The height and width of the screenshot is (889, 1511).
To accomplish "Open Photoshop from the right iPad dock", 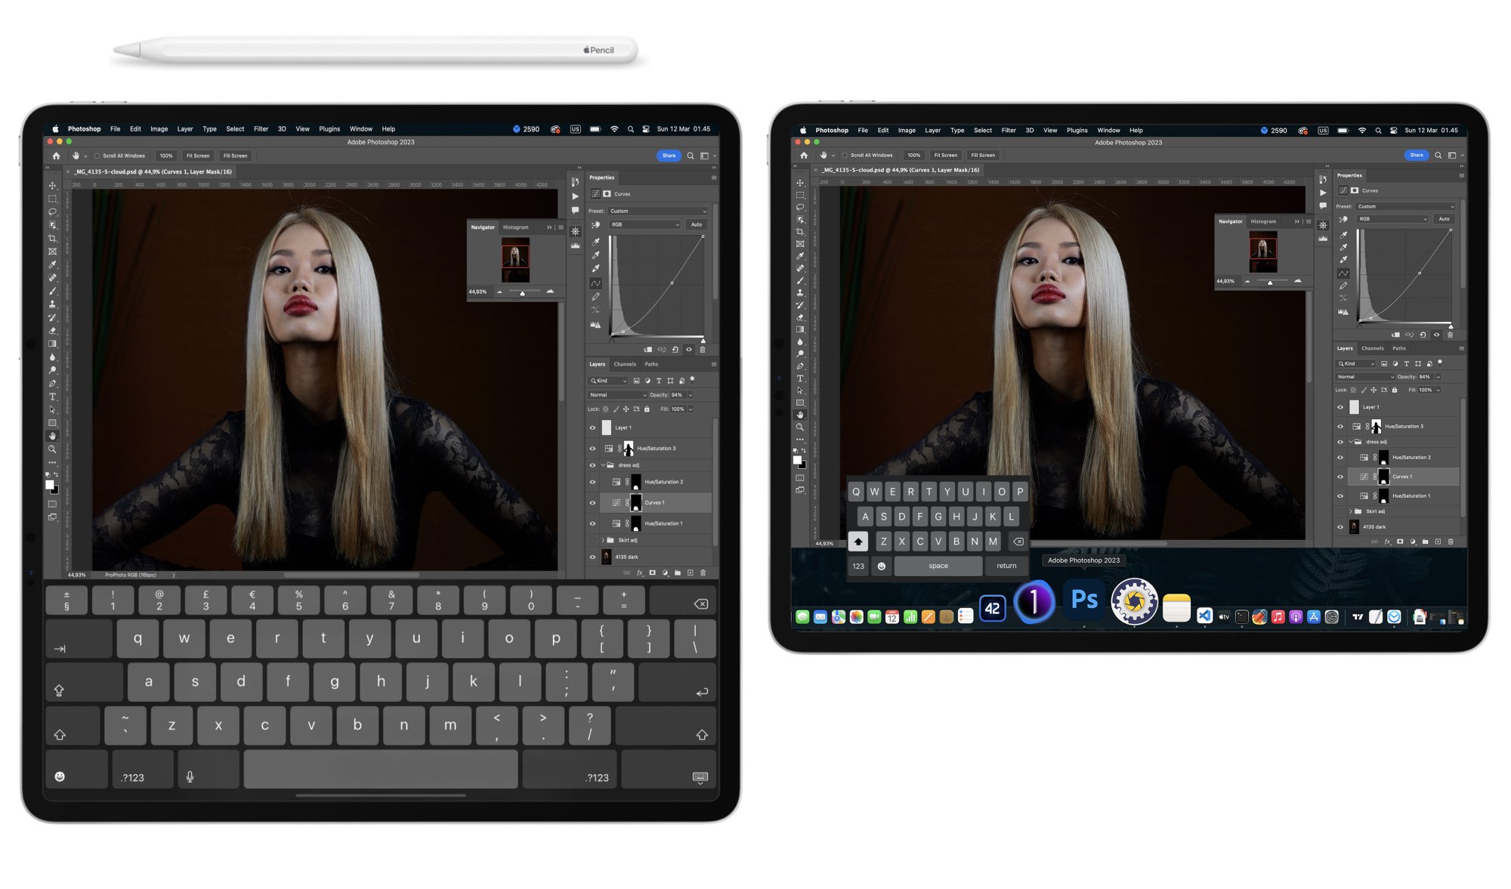I will (1084, 600).
